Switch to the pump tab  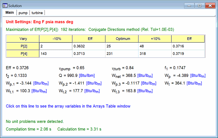tap(23, 13)
